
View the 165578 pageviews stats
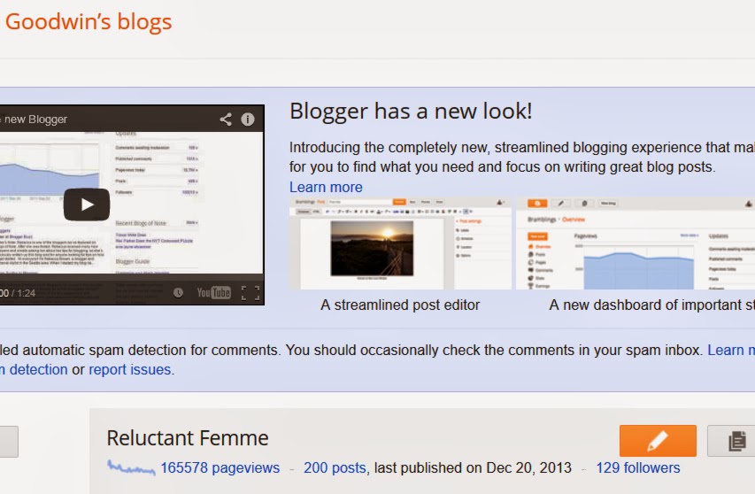point(220,467)
